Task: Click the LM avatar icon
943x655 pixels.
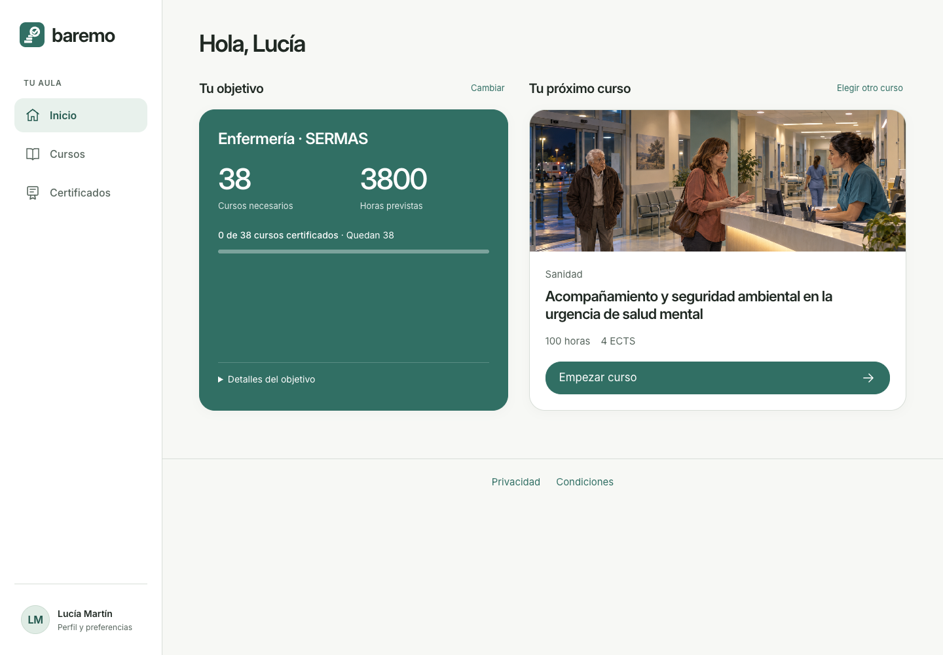Action: 35,620
